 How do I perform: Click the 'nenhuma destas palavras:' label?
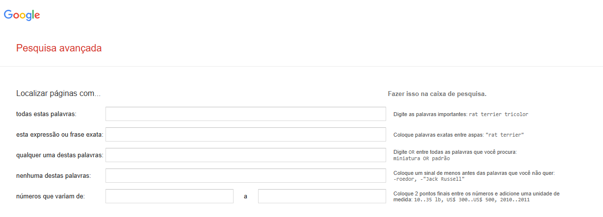coord(53,176)
